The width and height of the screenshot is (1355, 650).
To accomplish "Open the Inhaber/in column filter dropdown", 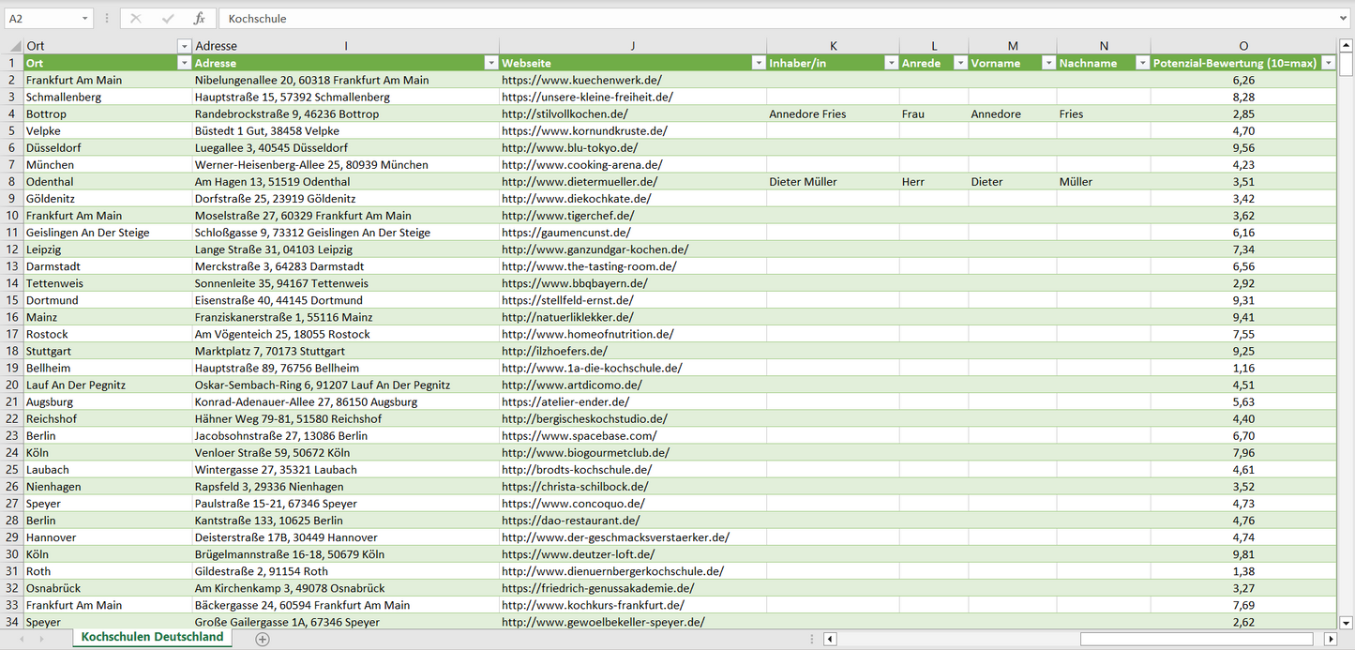I will 891,63.
